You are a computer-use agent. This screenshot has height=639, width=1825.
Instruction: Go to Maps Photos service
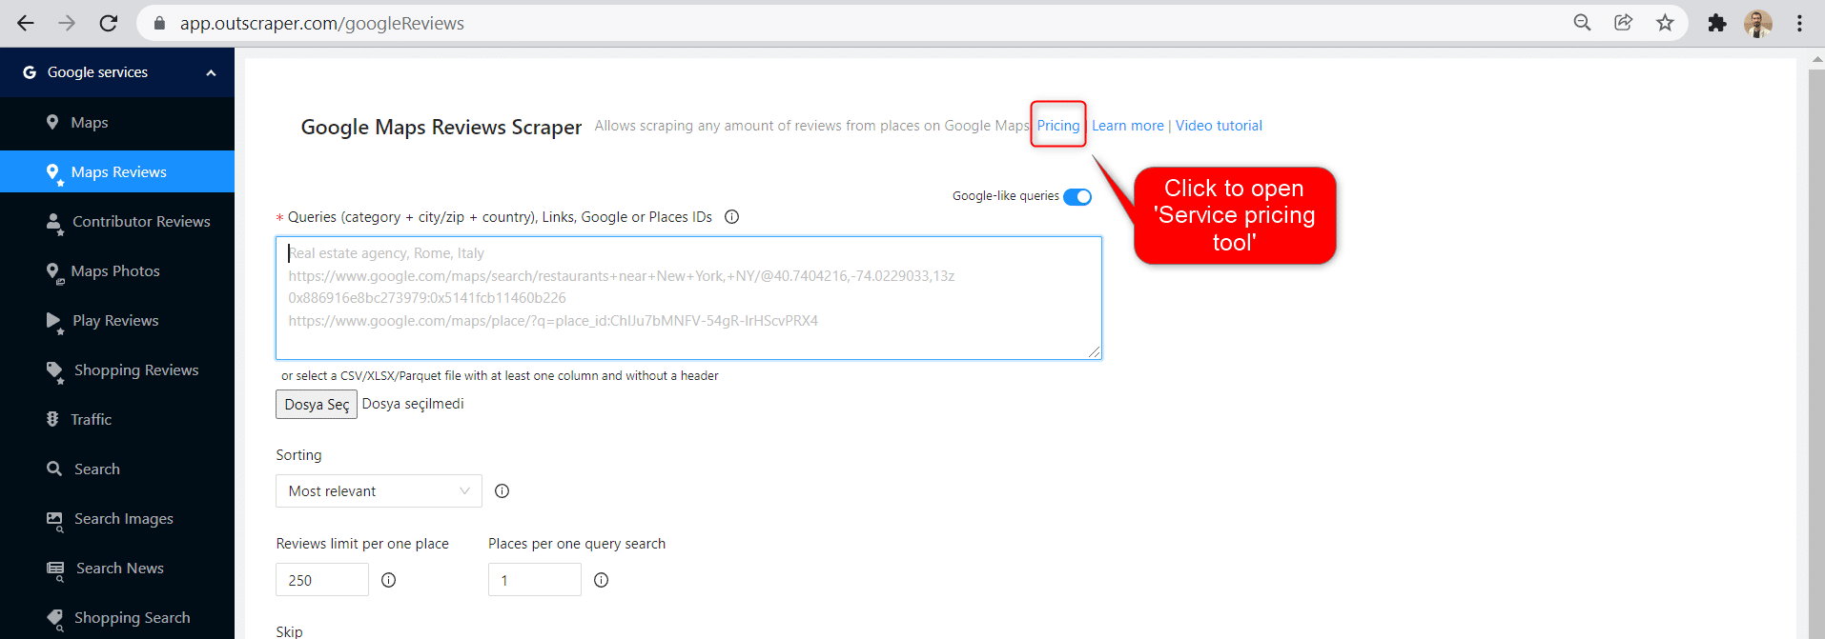117,270
